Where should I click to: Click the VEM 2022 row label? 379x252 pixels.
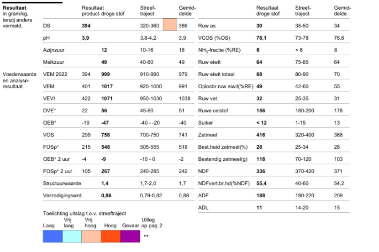tap(55, 74)
